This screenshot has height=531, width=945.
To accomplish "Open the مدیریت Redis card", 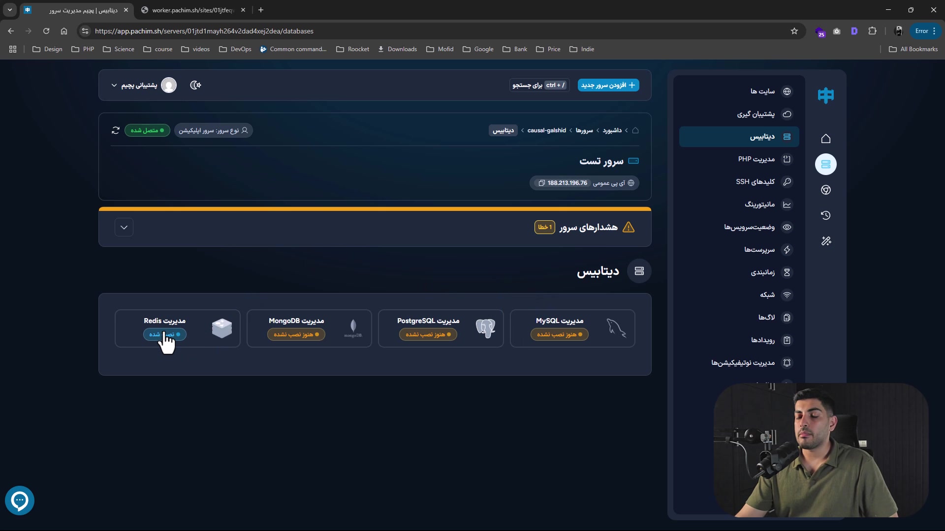I will (x=178, y=328).
